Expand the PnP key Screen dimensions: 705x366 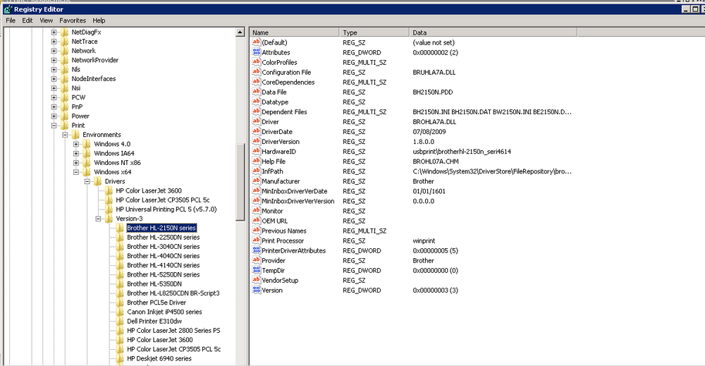pos(54,107)
